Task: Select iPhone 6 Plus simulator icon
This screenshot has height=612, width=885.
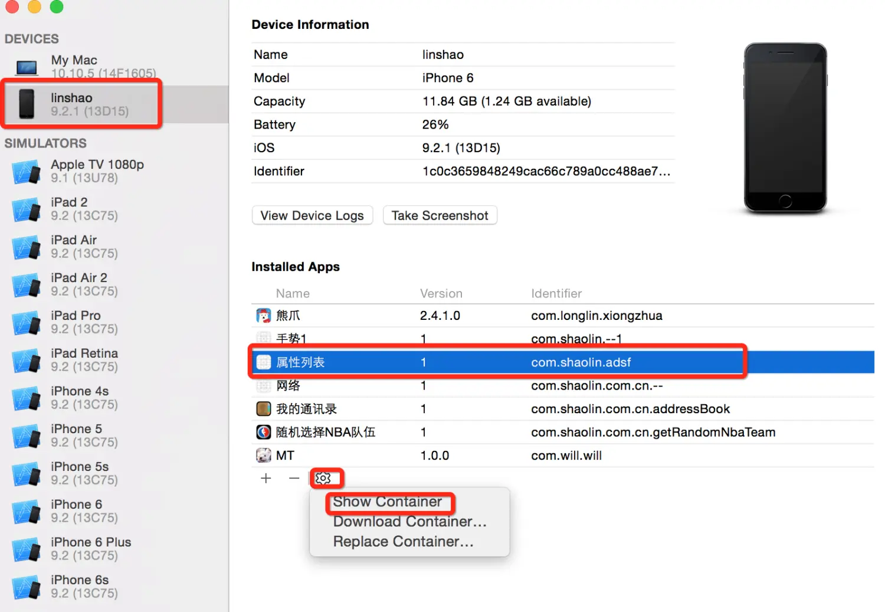Action: [26, 549]
